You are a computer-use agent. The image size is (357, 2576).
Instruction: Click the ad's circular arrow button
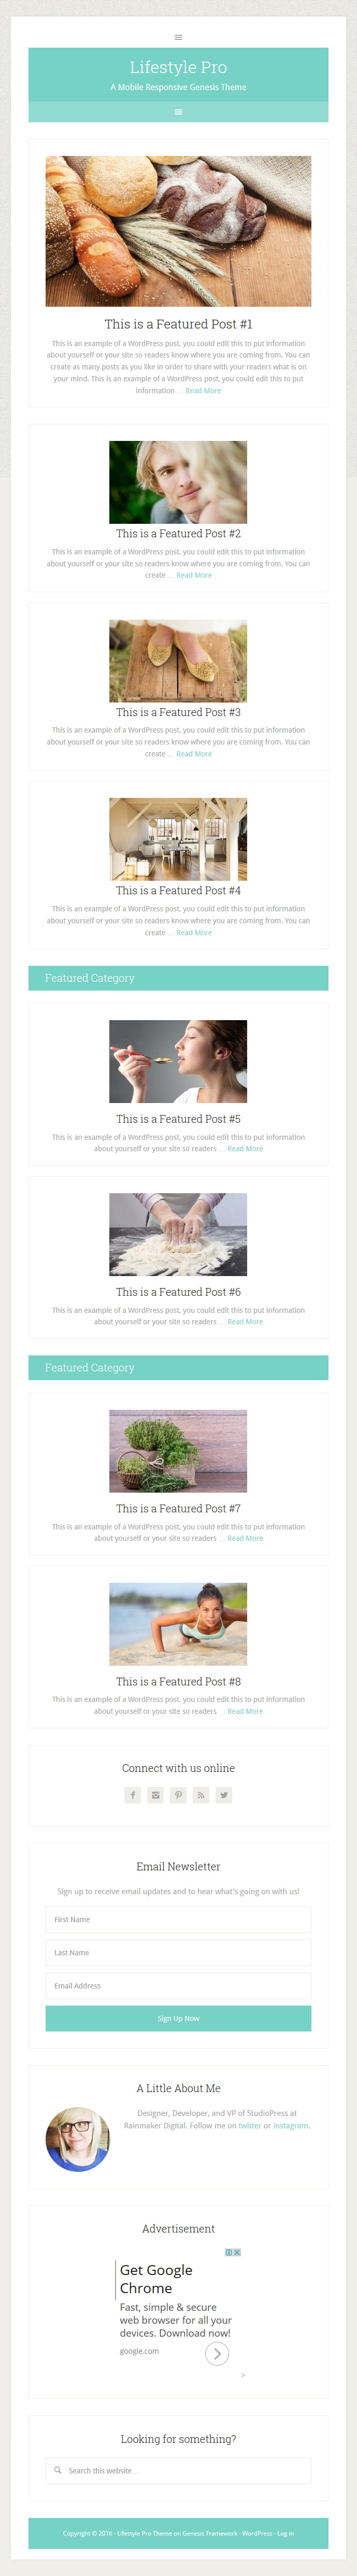217,2354
